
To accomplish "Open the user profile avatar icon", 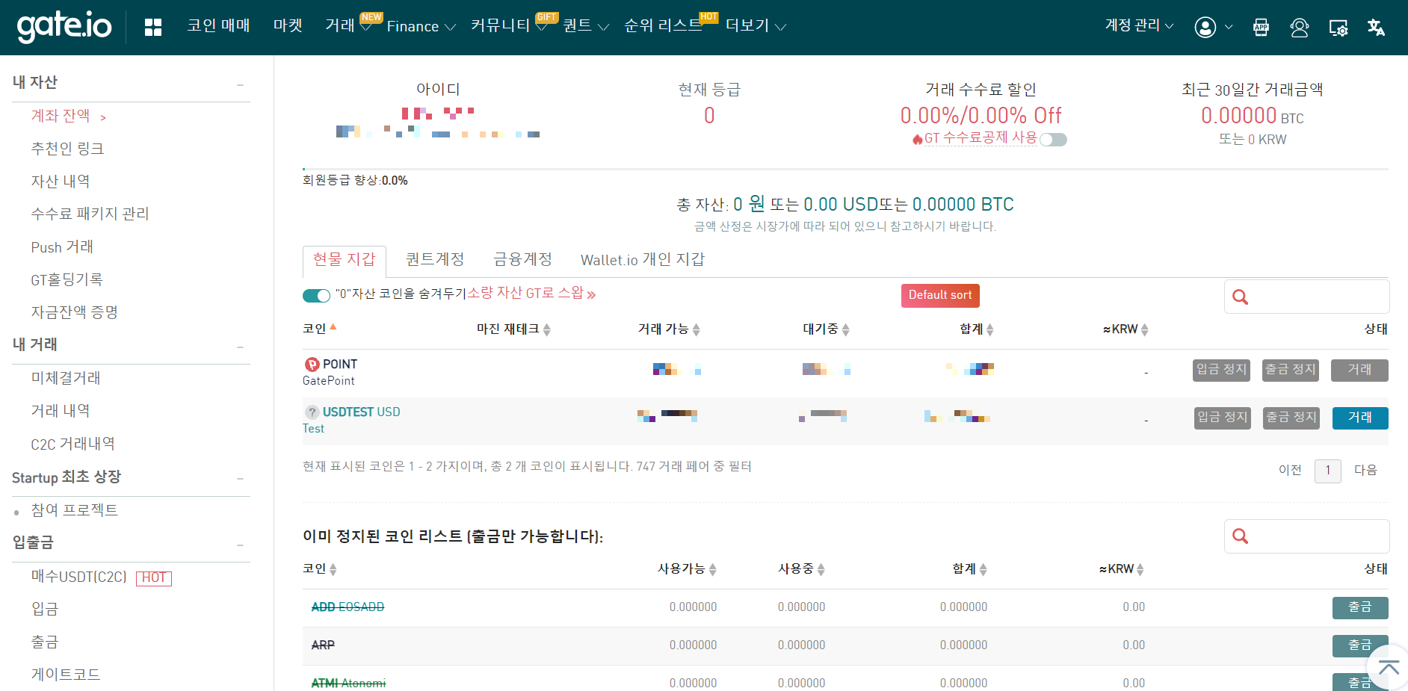I will [1205, 28].
